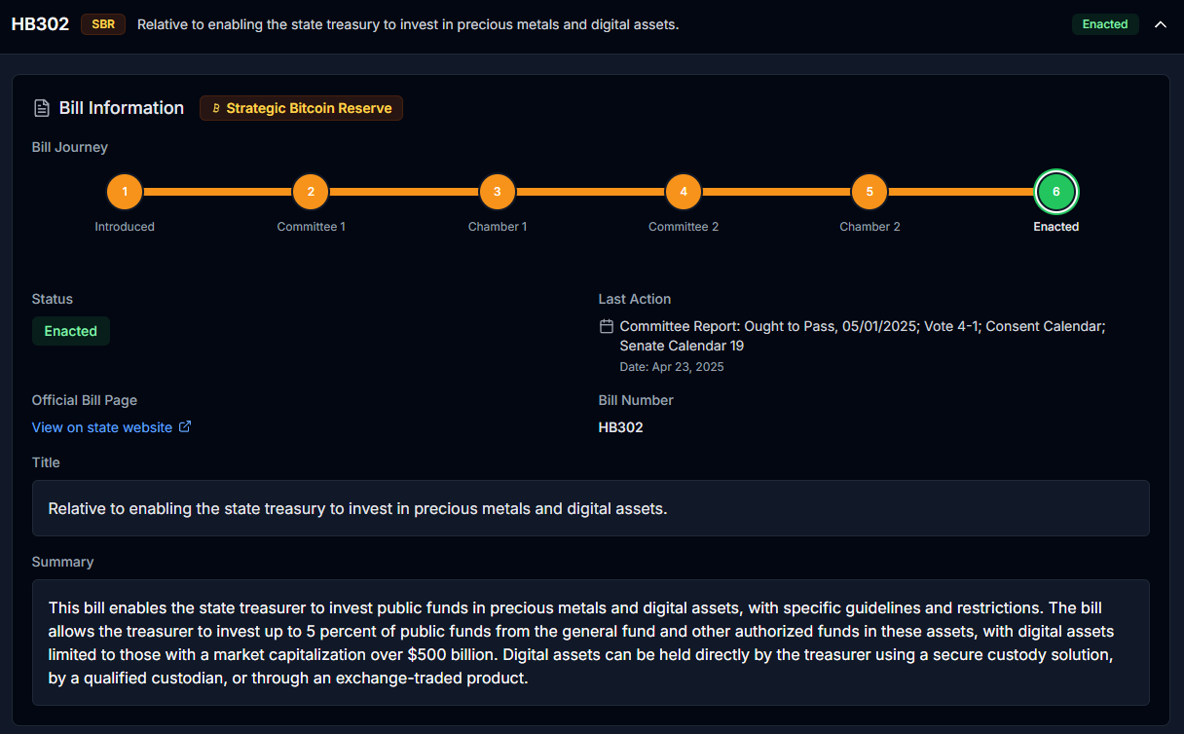Click the Title text box
Image resolution: width=1184 pixels, height=734 pixels.
[x=591, y=508]
